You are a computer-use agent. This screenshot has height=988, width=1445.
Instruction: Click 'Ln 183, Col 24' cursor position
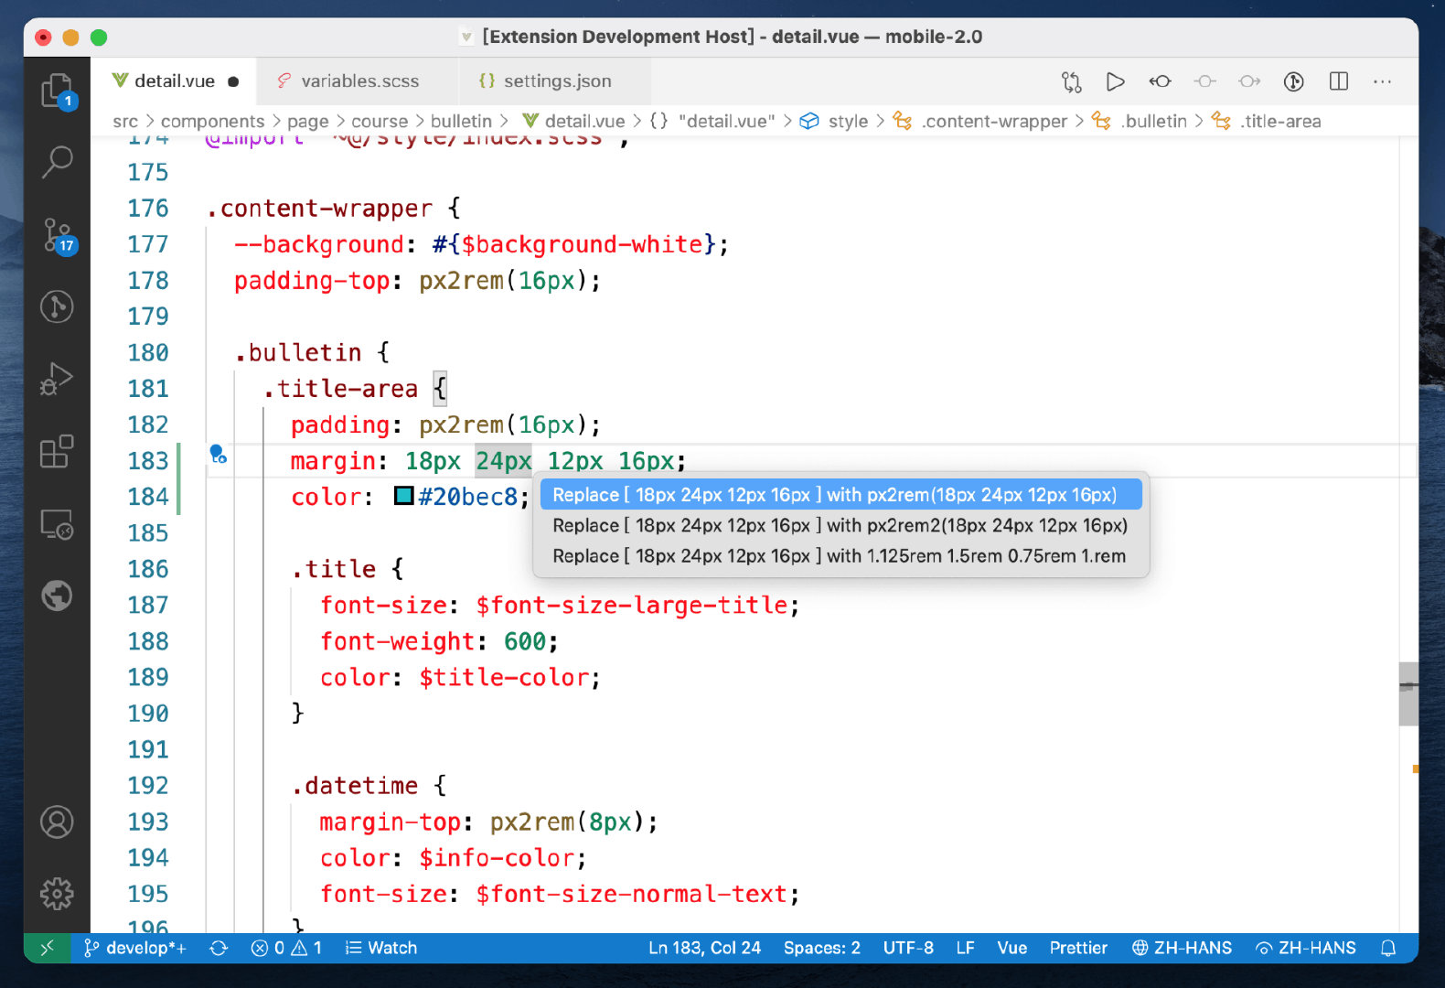point(704,948)
